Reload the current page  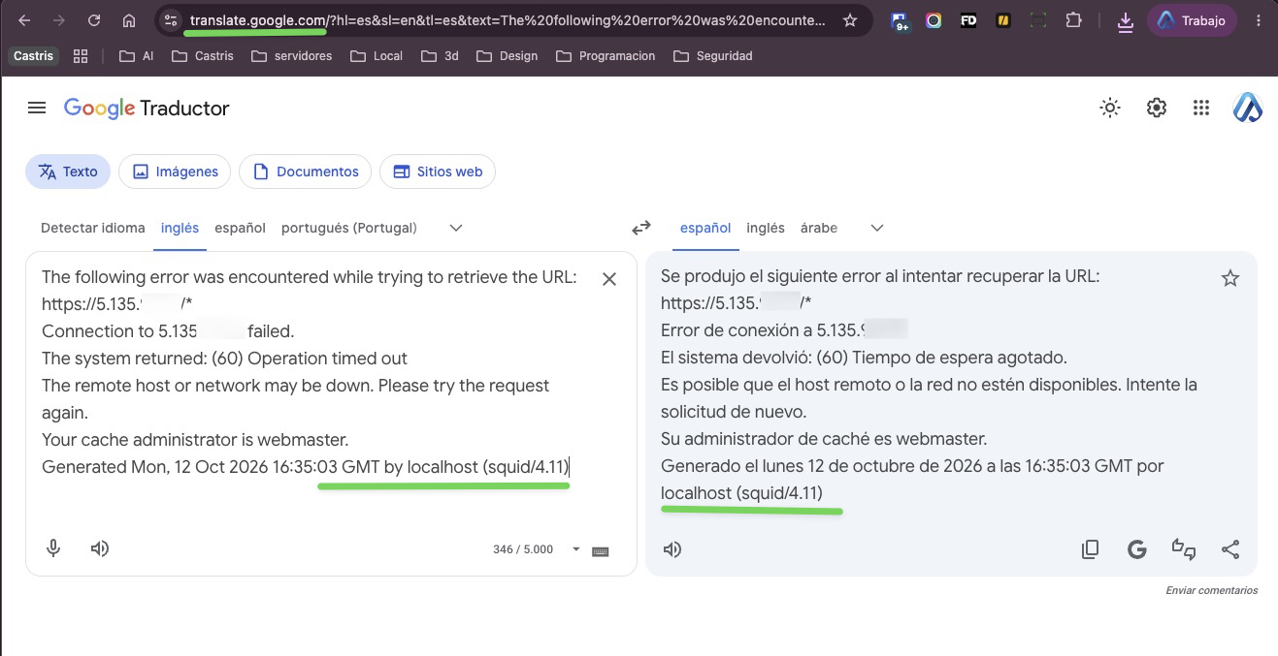(x=94, y=20)
